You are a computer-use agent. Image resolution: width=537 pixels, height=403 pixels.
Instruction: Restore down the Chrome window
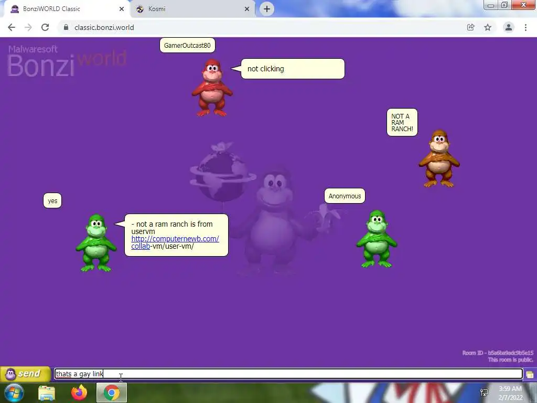(x=504, y=5)
